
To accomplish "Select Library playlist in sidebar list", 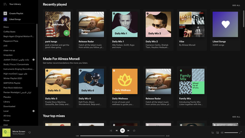I will tap(7, 102).
